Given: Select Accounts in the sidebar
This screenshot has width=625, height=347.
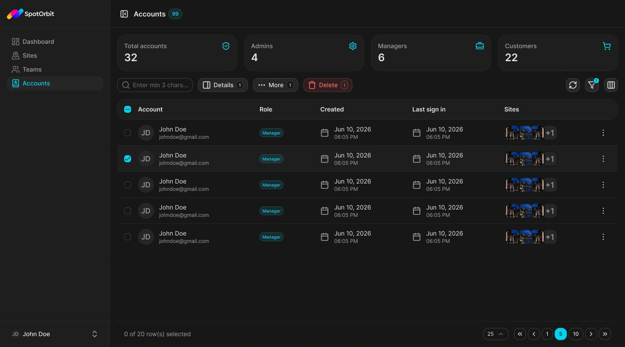Looking at the screenshot, I should [x=55, y=83].
